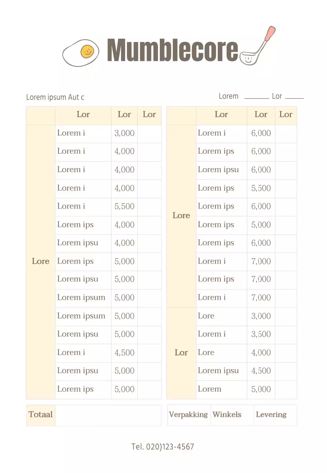Select the Winkels option
The width and height of the screenshot is (327, 473).
coord(227,415)
